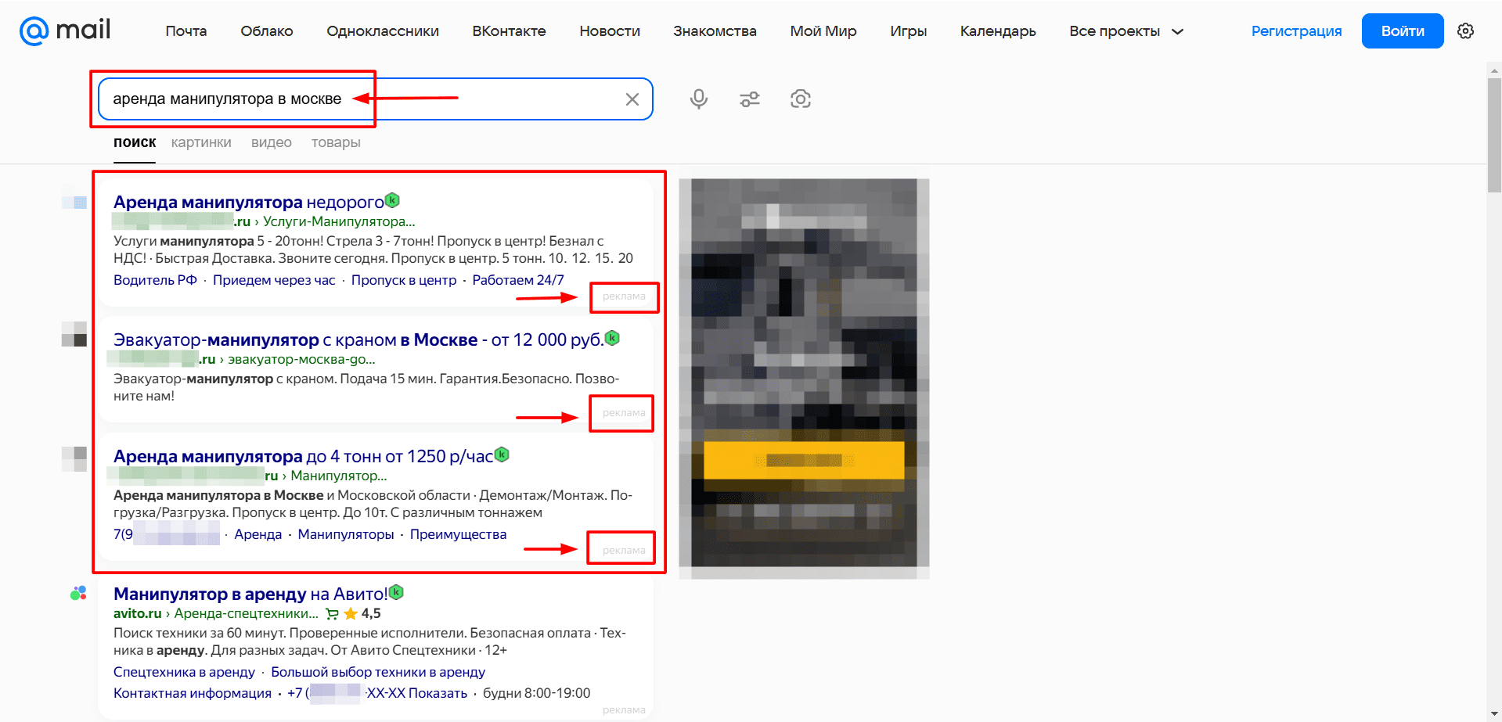Open Мой Мир section
This screenshot has width=1502, height=722.
(823, 31)
